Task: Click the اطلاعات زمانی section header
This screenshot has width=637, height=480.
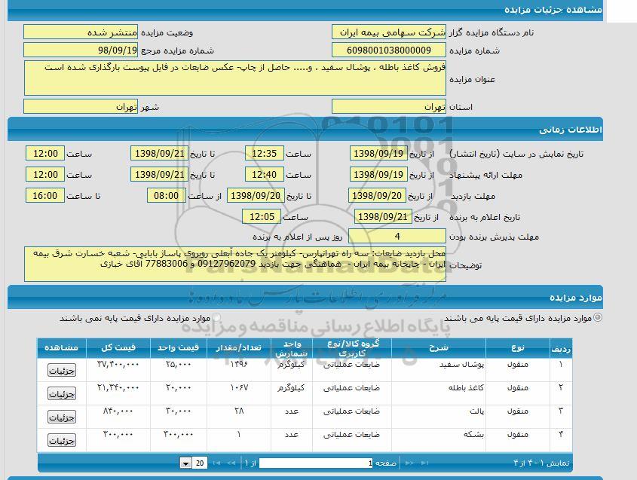Action: (305, 130)
